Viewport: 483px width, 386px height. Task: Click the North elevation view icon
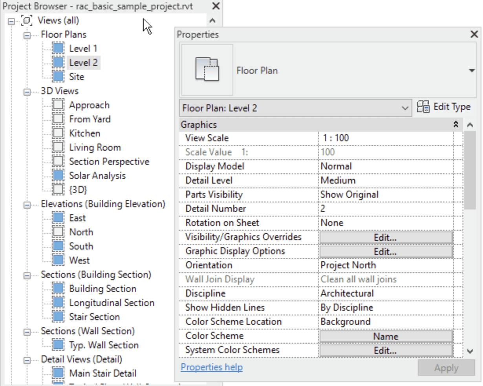[58, 232]
